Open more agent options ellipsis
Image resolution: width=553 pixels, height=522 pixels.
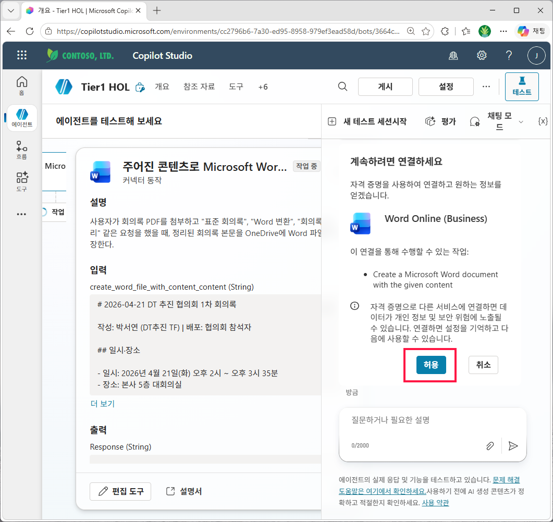[x=486, y=86]
